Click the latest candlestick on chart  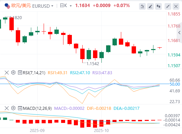160,48
